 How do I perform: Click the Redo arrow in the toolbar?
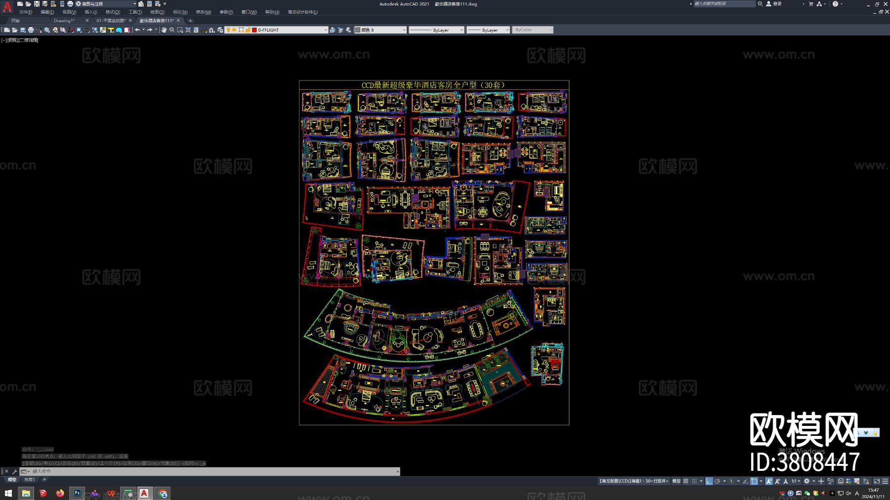(x=150, y=30)
